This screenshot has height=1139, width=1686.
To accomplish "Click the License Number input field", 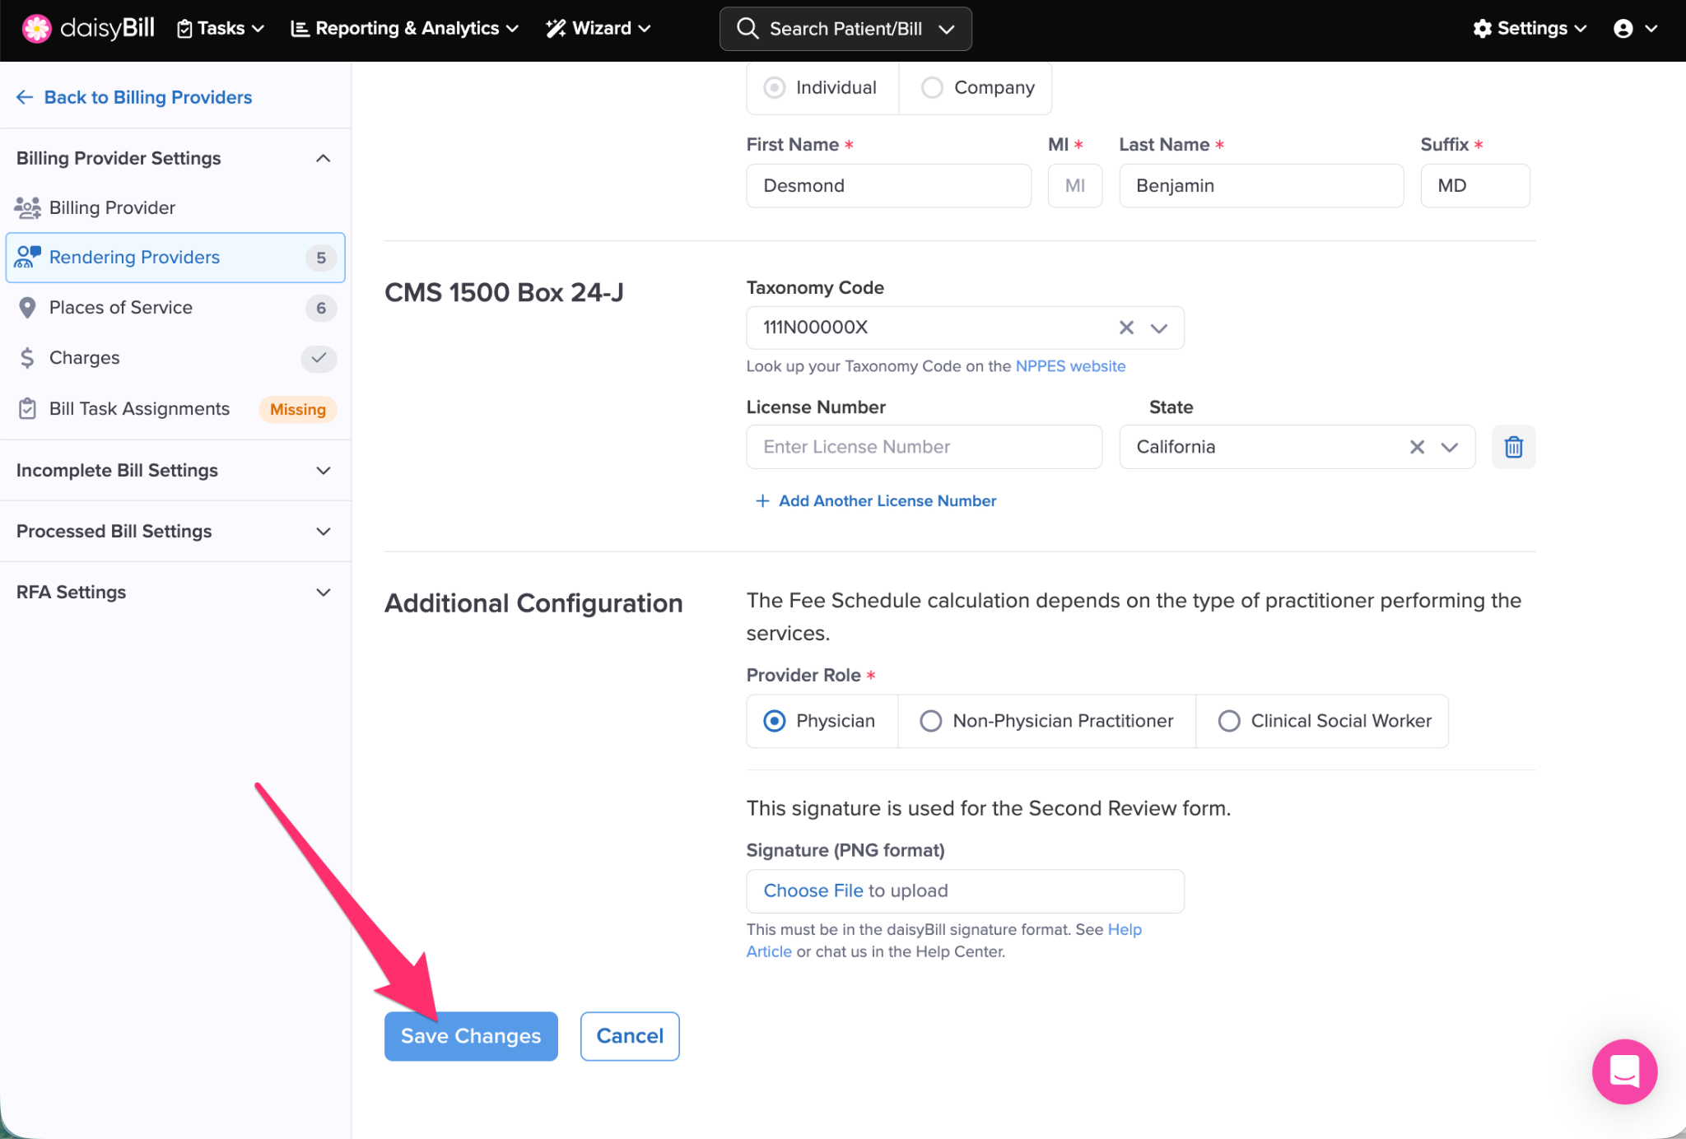I will click(x=924, y=447).
